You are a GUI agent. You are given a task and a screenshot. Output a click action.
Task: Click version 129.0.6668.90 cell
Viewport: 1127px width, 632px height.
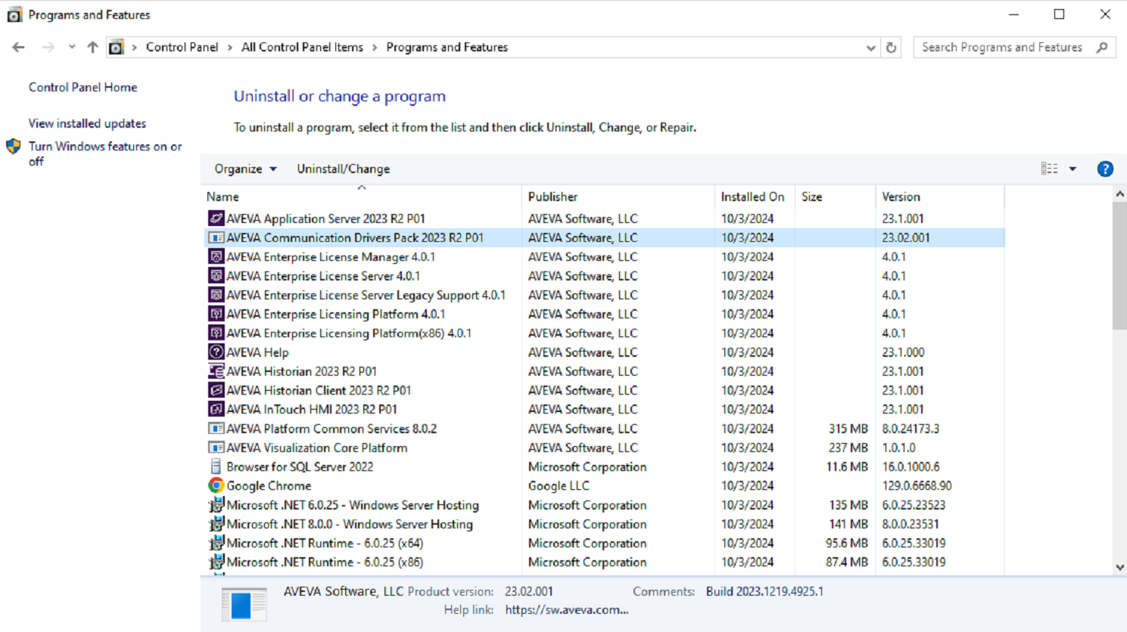tap(917, 485)
